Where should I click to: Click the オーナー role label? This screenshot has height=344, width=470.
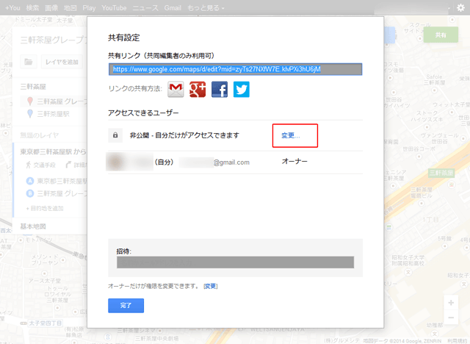pos(294,162)
